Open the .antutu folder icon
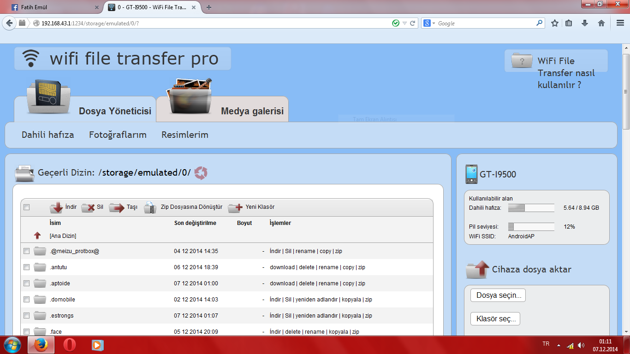Image resolution: width=630 pixels, height=354 pixels. (40, 267)
